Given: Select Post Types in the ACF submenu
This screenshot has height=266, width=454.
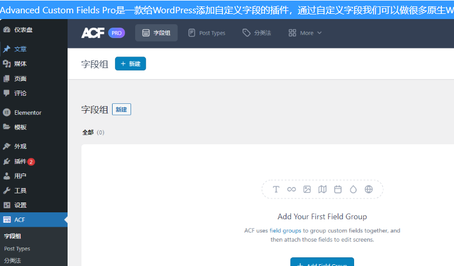Looking at the screenshot, I should [x=17, y=249].
